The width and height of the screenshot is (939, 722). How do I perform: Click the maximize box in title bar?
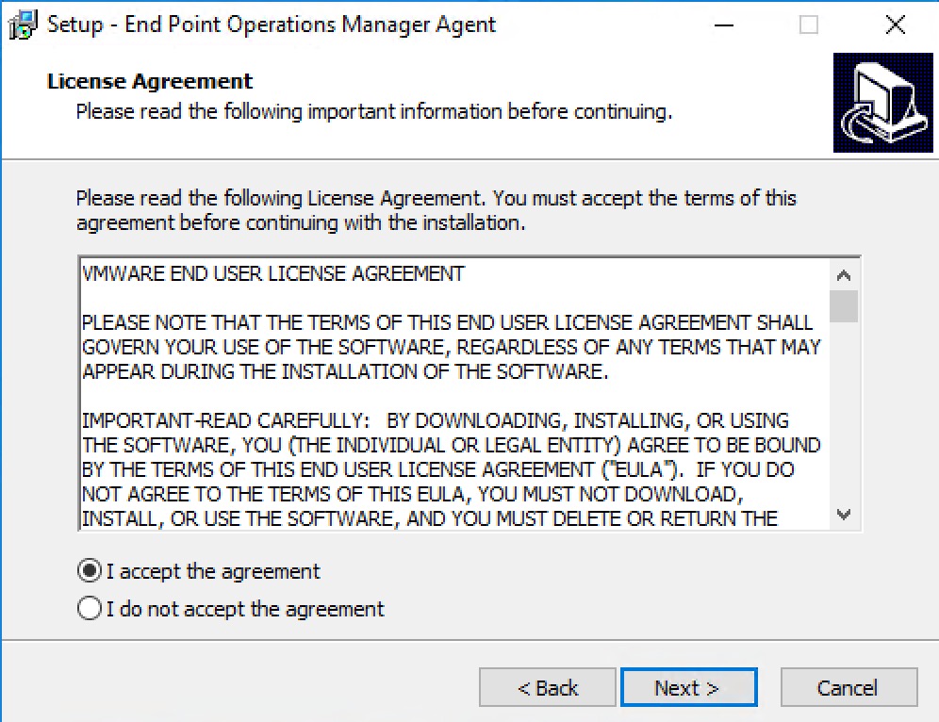tap(809, 25)
